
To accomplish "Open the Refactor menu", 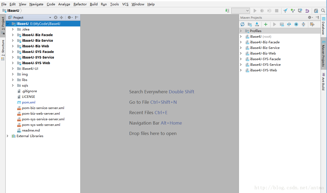I will (x=80, y=4).
